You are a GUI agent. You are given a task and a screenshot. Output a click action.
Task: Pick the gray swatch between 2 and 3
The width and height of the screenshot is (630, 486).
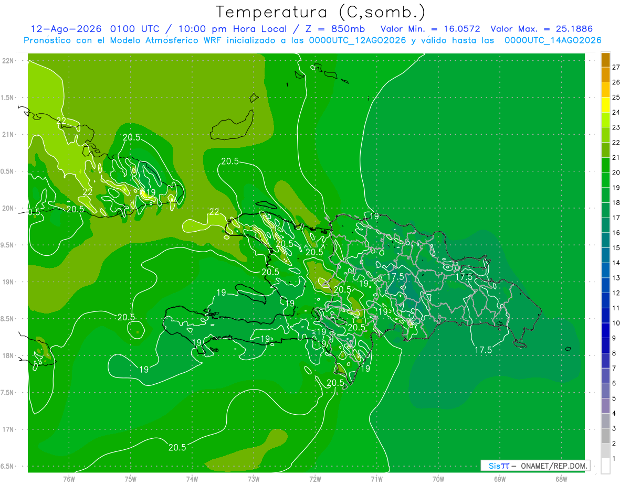(x=605, y=436)
